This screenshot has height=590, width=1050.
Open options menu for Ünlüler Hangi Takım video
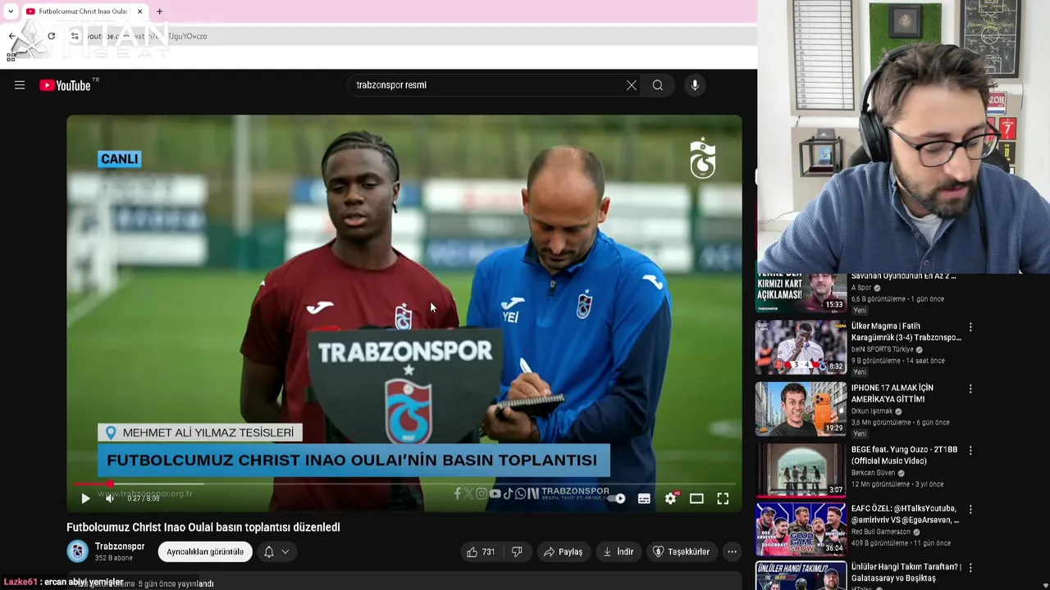pos(970,568)
